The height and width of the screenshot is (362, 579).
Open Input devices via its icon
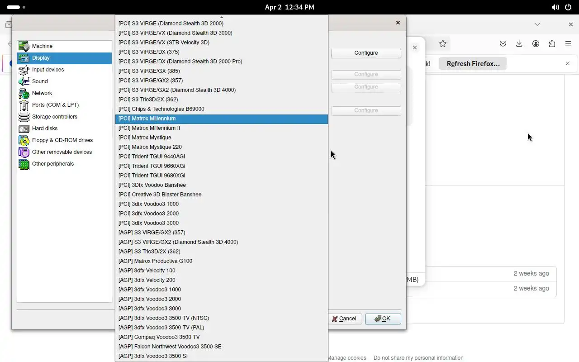coord(24,70)
